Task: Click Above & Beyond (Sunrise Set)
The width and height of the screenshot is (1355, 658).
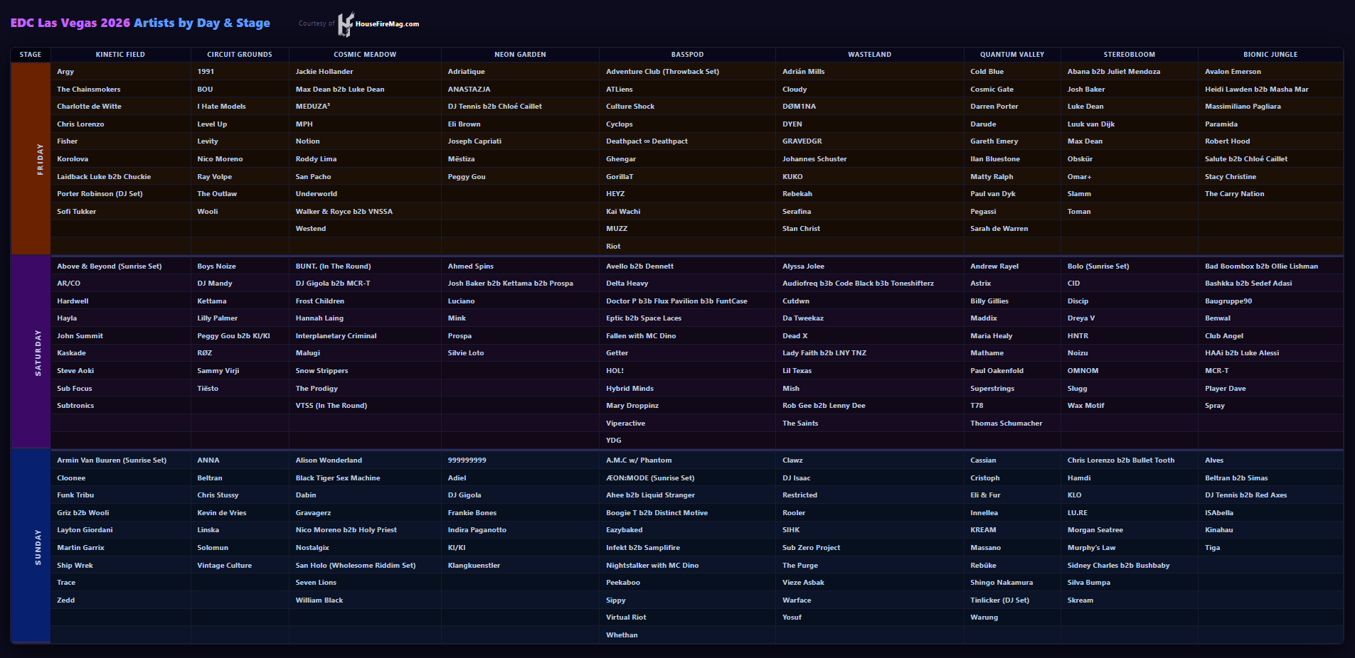Action: pyautogui.click(x=110, y=266)
